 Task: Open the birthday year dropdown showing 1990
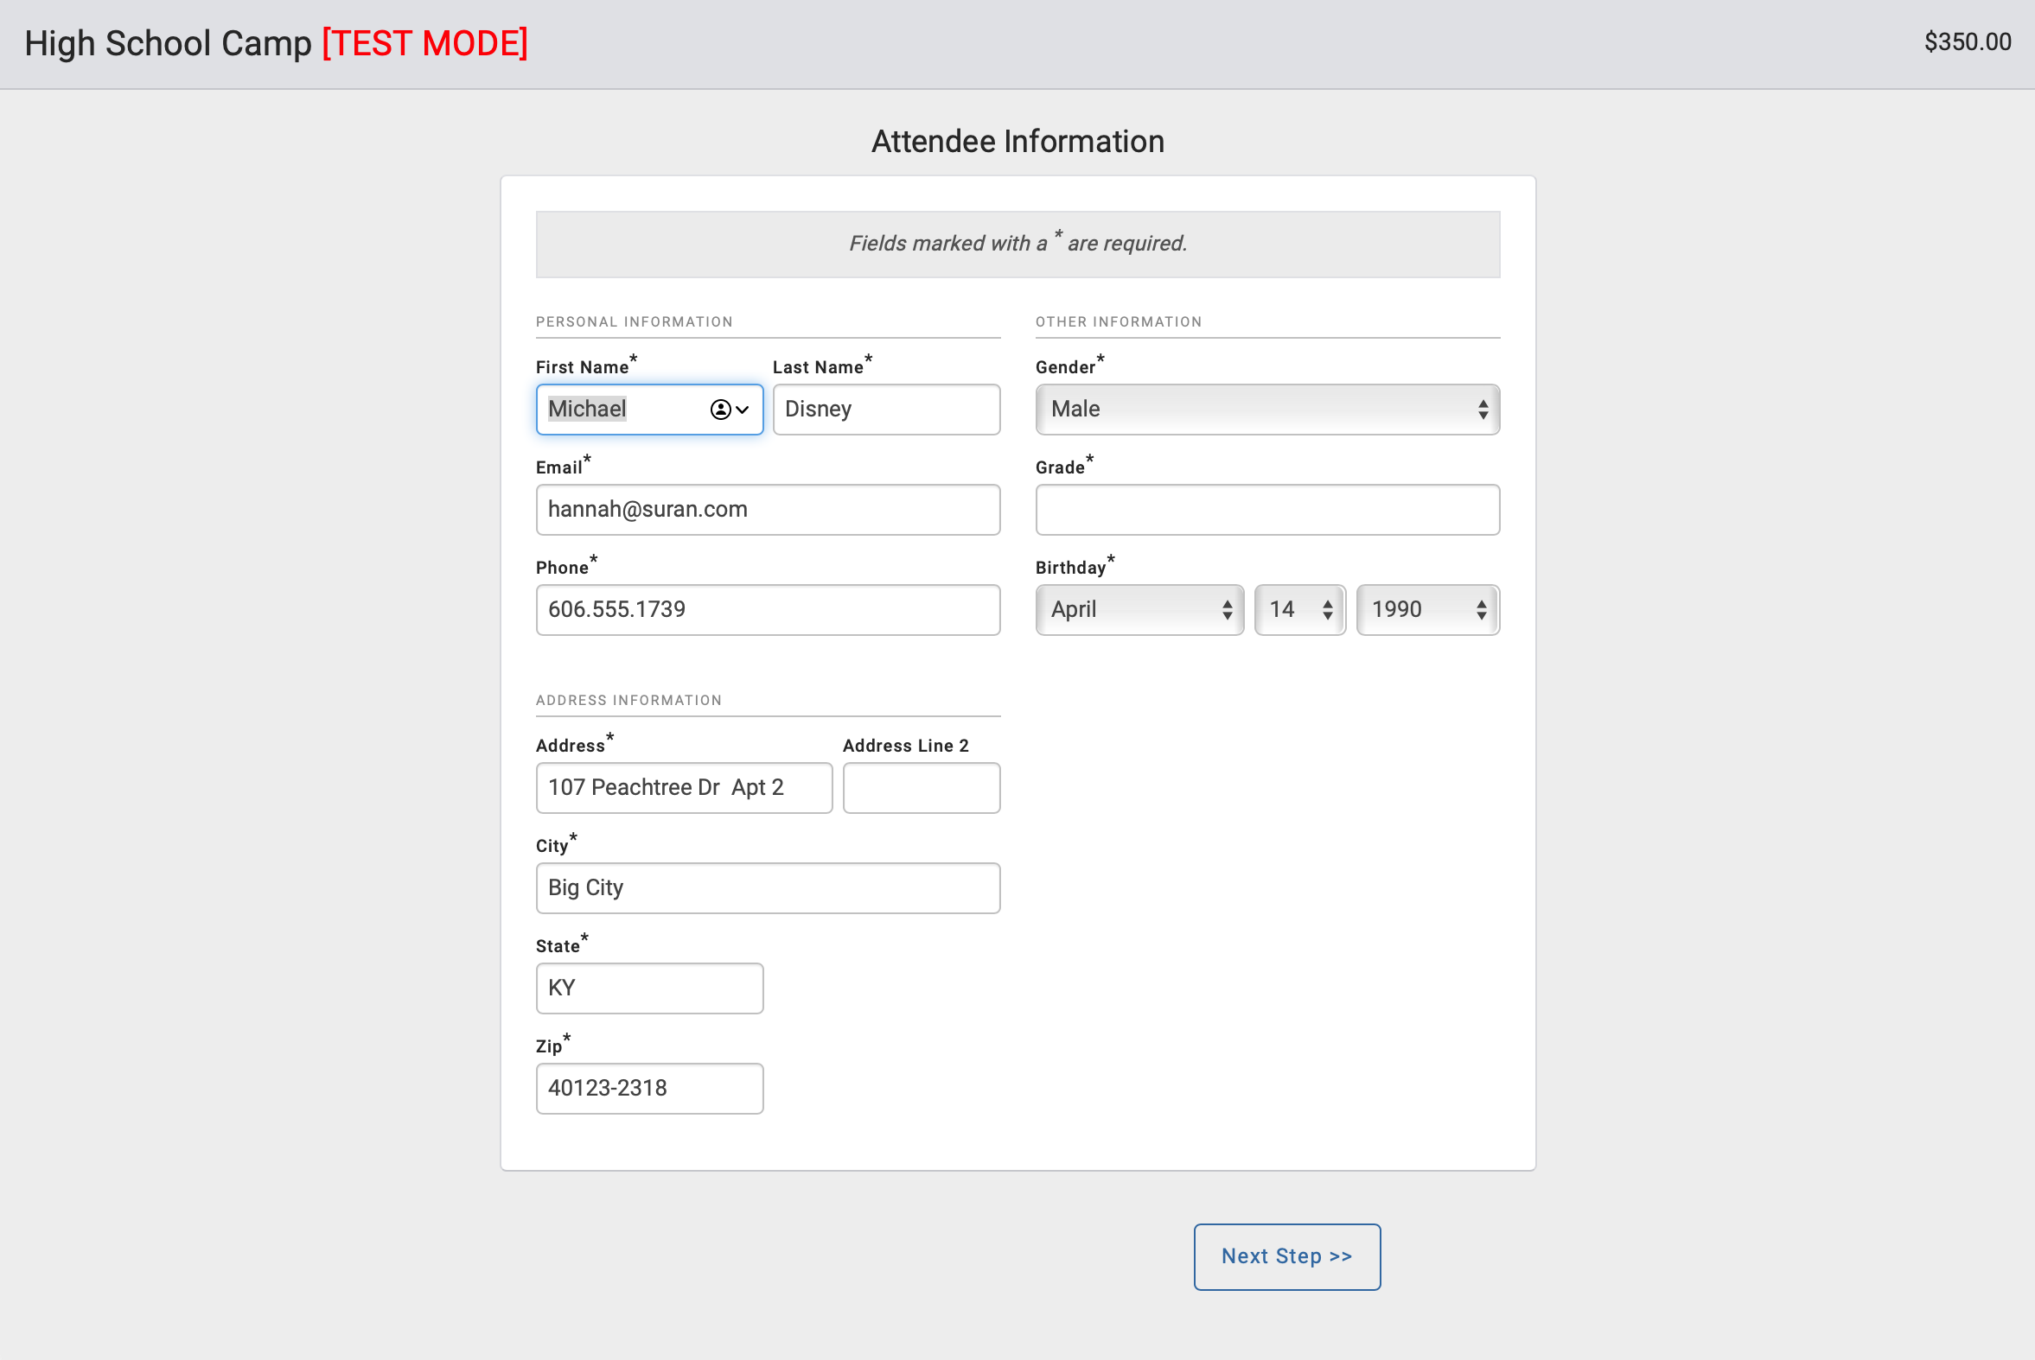coord(1426,610)
